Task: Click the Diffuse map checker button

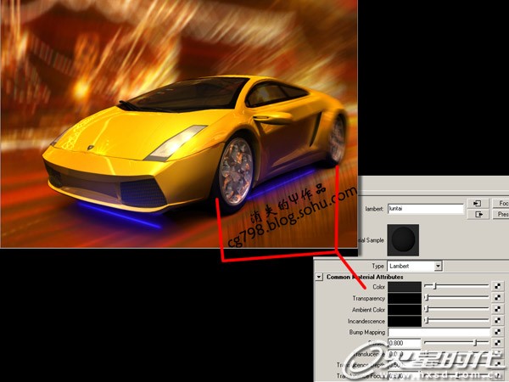Action: click(x=498, y=343)
